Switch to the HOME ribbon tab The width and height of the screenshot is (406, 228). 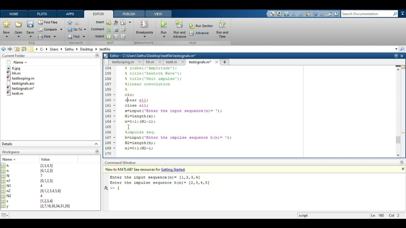(14, 14)
